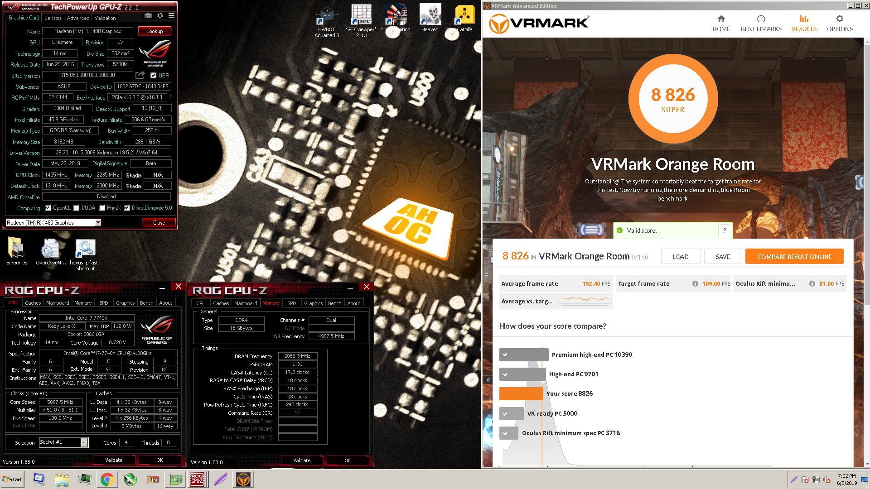
Task: Open Caches tab in left CPU-Z window
Action: (33, 303)
